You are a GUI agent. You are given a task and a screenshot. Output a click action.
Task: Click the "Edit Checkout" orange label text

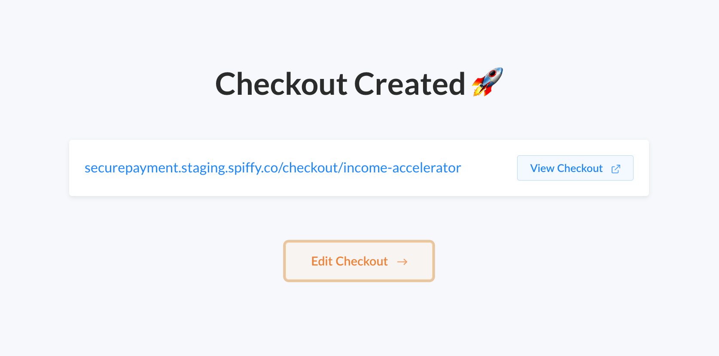(349, 261)
